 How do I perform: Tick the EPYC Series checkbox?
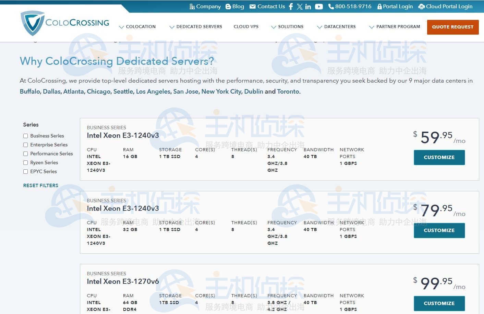tap(25, 171)
